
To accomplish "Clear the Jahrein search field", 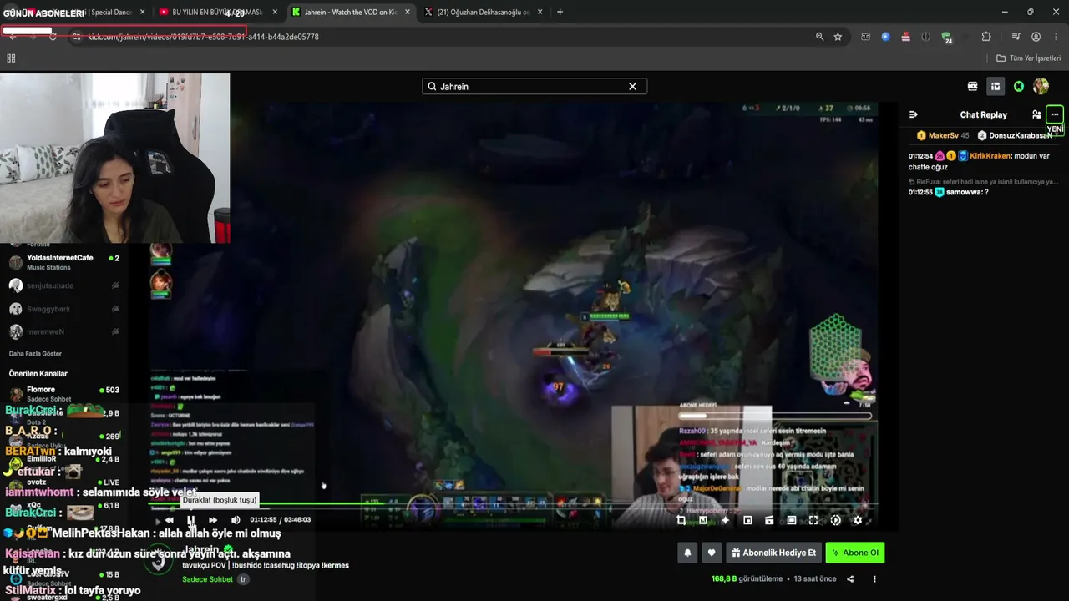I will [632, 86].
